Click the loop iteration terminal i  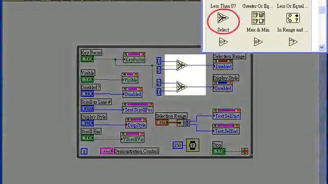84,151
